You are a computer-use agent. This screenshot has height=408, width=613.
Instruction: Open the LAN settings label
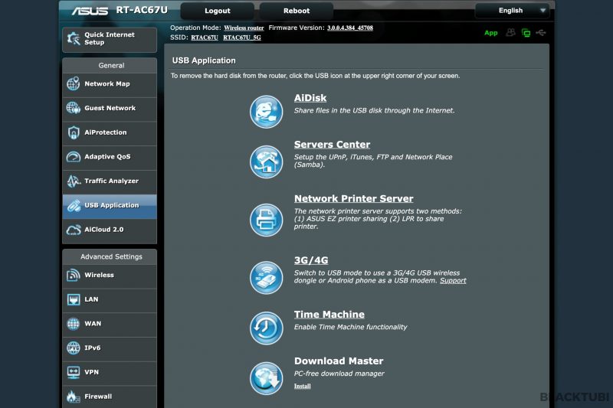[91, 299]
